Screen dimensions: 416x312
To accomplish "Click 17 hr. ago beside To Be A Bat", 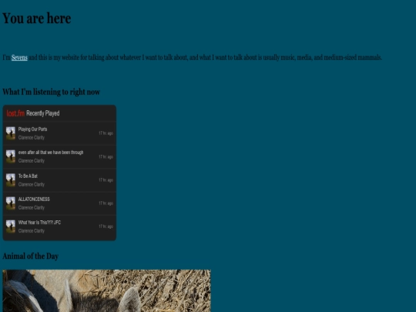I will pos(106,179).
